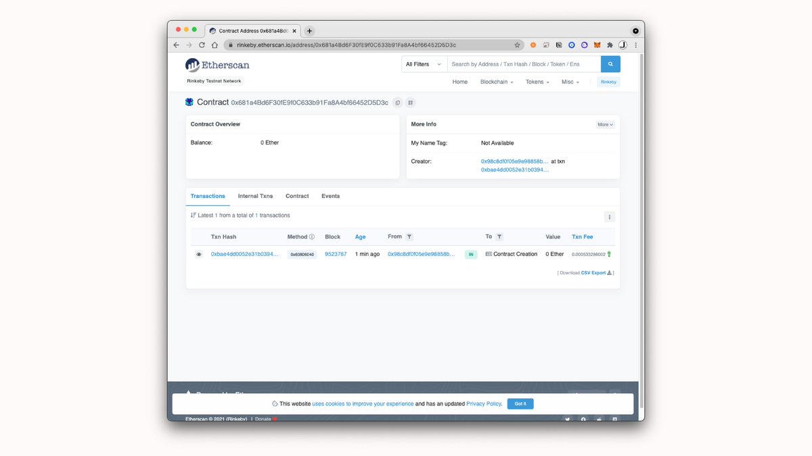This screenshot has width=812, height=456.
Task: Open block 9523767 link
Action: [336, 254]
